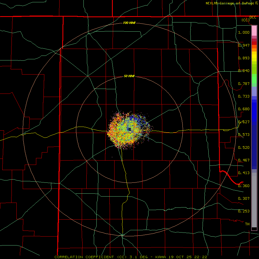Select the 0.733 legend value
This screenshot has width=259, height=259.
(x=244, y=96)
